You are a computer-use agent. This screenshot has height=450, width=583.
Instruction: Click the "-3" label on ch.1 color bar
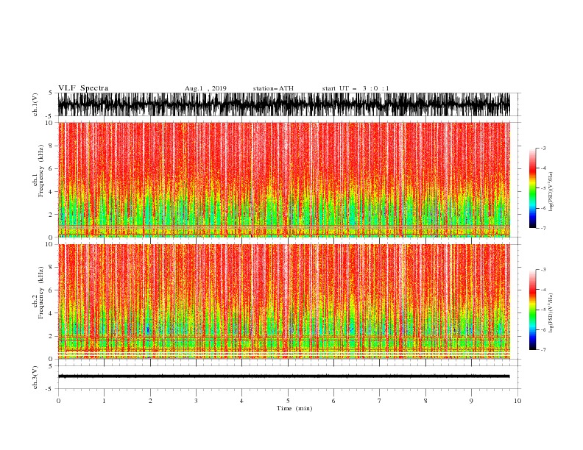[543, 148]
